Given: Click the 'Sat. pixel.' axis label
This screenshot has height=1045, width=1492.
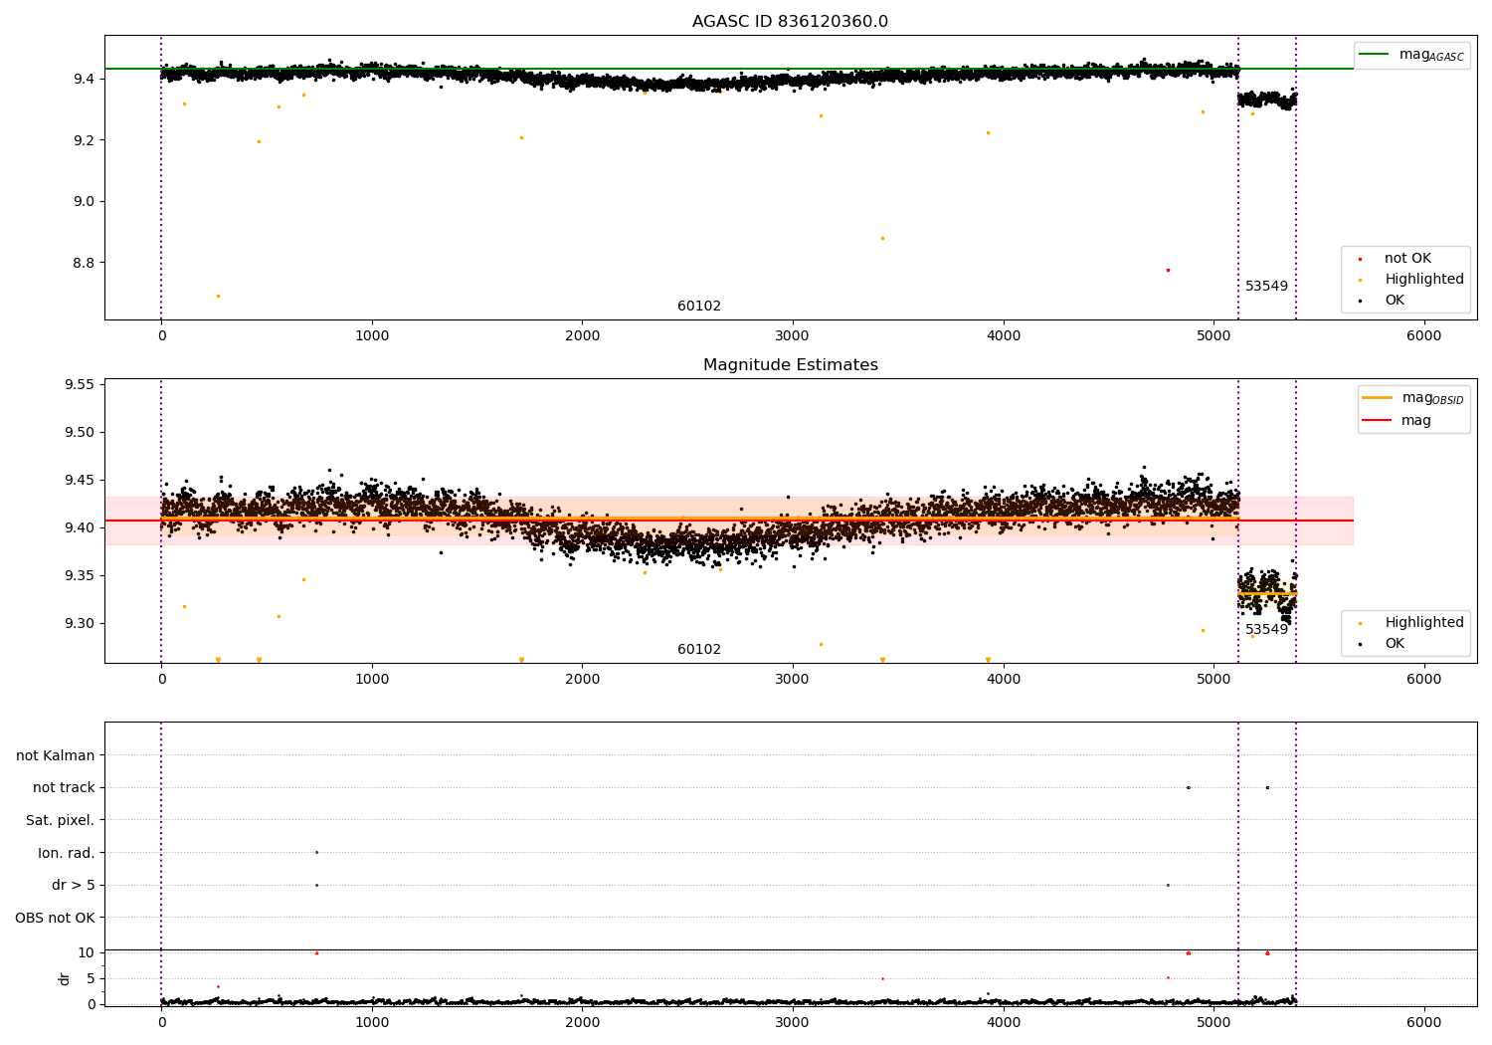Looking at the screenshot, I should click(x=60, y=821).
